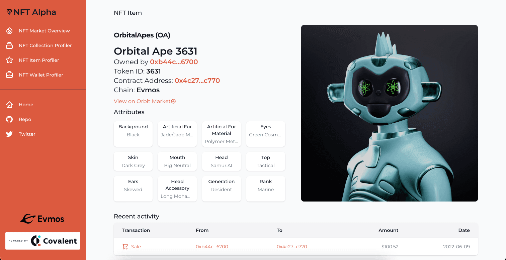Click the Orbital Ape 3631 heading
The image size is (506, 260).
coord(156,51)
